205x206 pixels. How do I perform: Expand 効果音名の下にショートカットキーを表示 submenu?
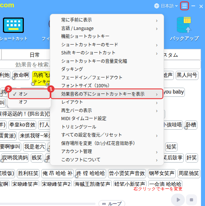[x=107, y=94]
